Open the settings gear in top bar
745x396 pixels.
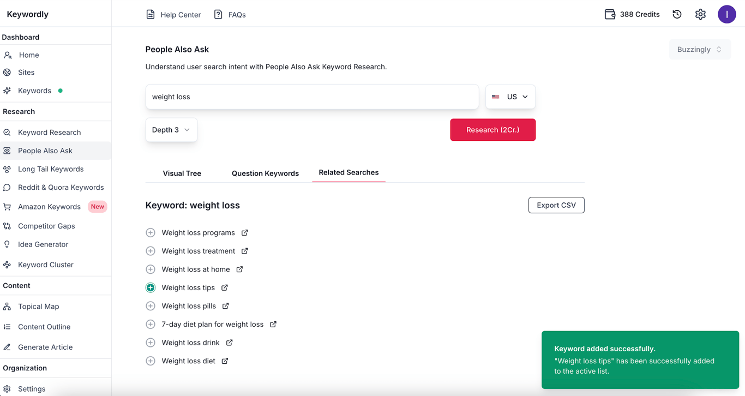click(x=700, y=15)
